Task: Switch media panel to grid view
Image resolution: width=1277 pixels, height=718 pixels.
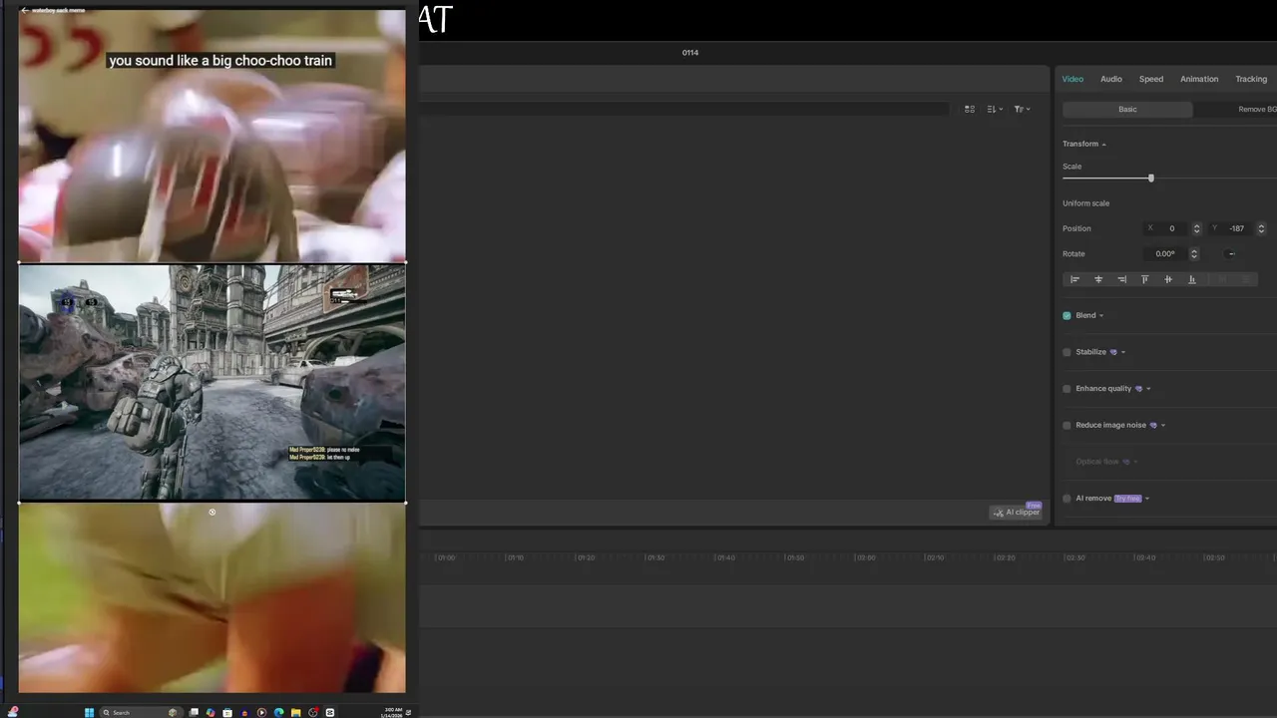Action: [x=970, y=109]
